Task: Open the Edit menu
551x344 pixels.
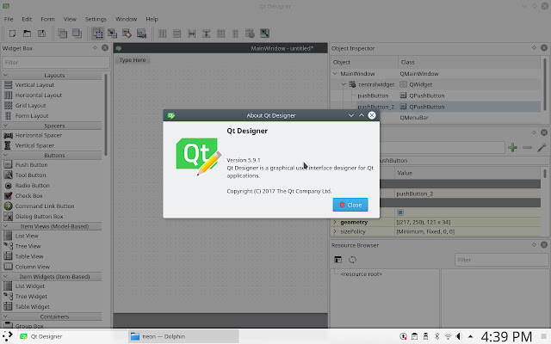Action: click(x=27, y=19)
